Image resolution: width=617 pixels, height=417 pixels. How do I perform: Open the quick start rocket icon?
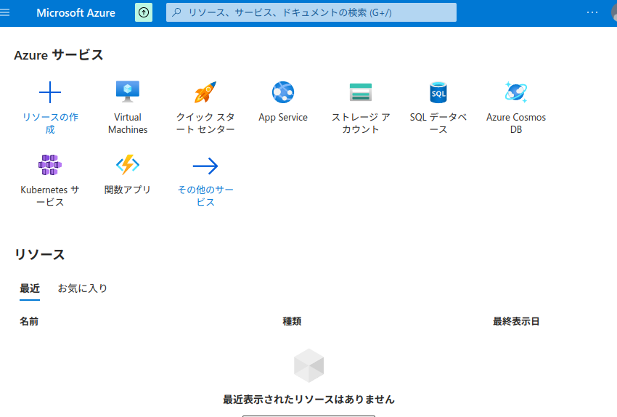click(205, 92)
